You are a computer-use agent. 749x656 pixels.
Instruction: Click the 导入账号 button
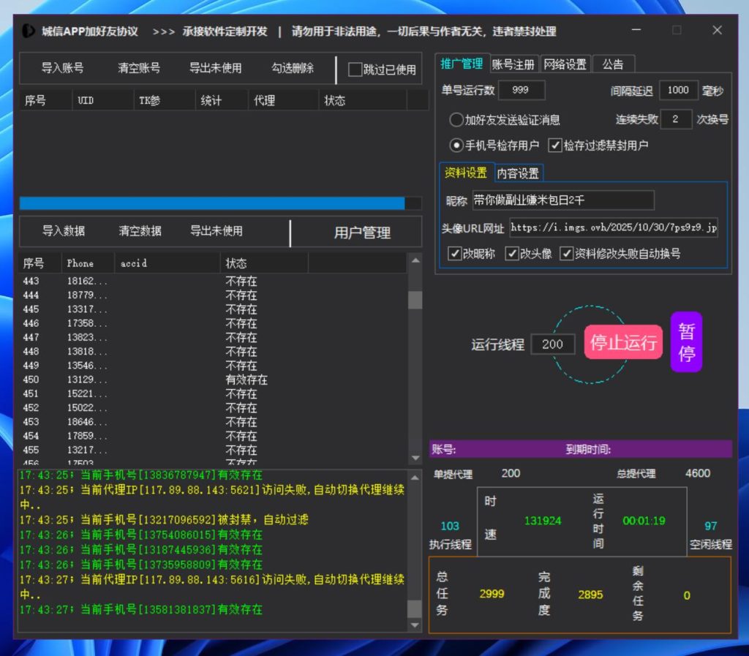point(62,68)
